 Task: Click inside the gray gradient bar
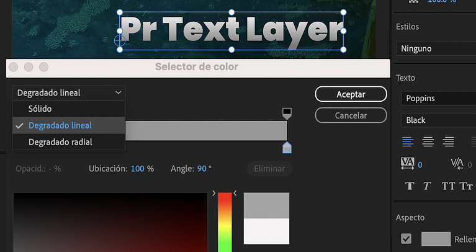pyautogui.click(x=206, y=130)
